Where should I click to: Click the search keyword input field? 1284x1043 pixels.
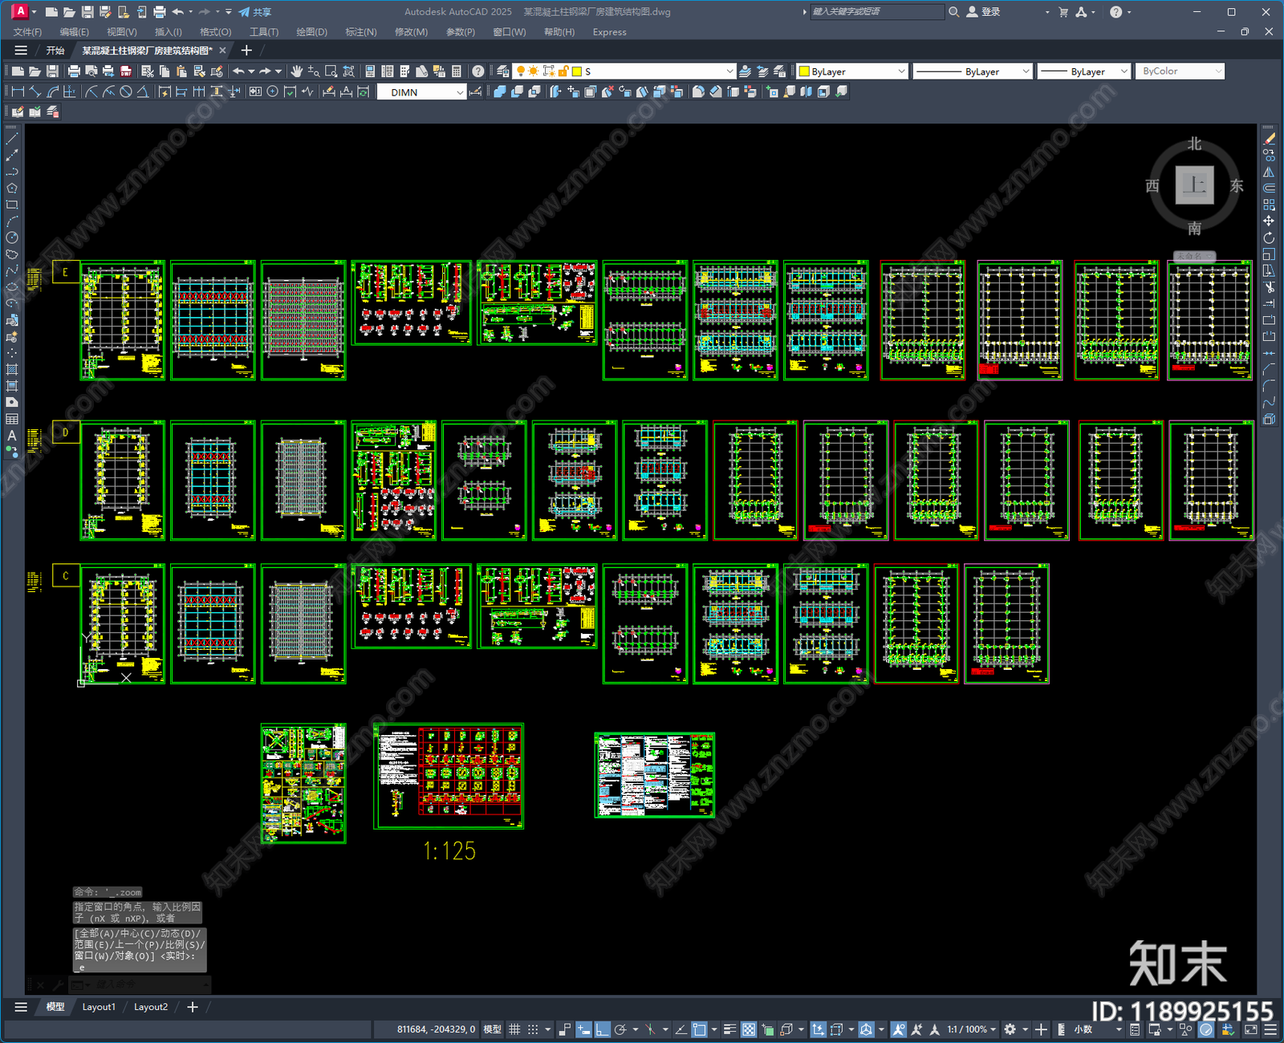coord(876,12)
